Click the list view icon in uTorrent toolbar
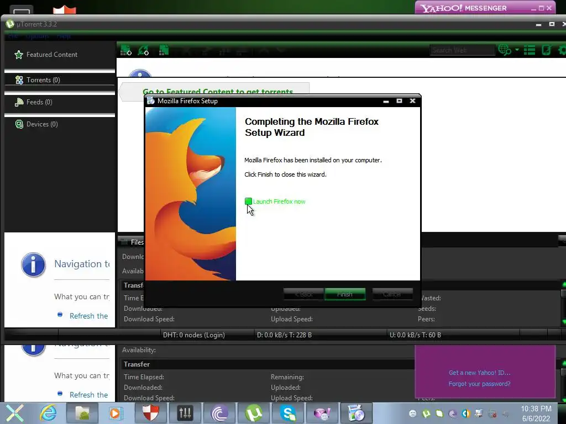 tap(530, 50)
